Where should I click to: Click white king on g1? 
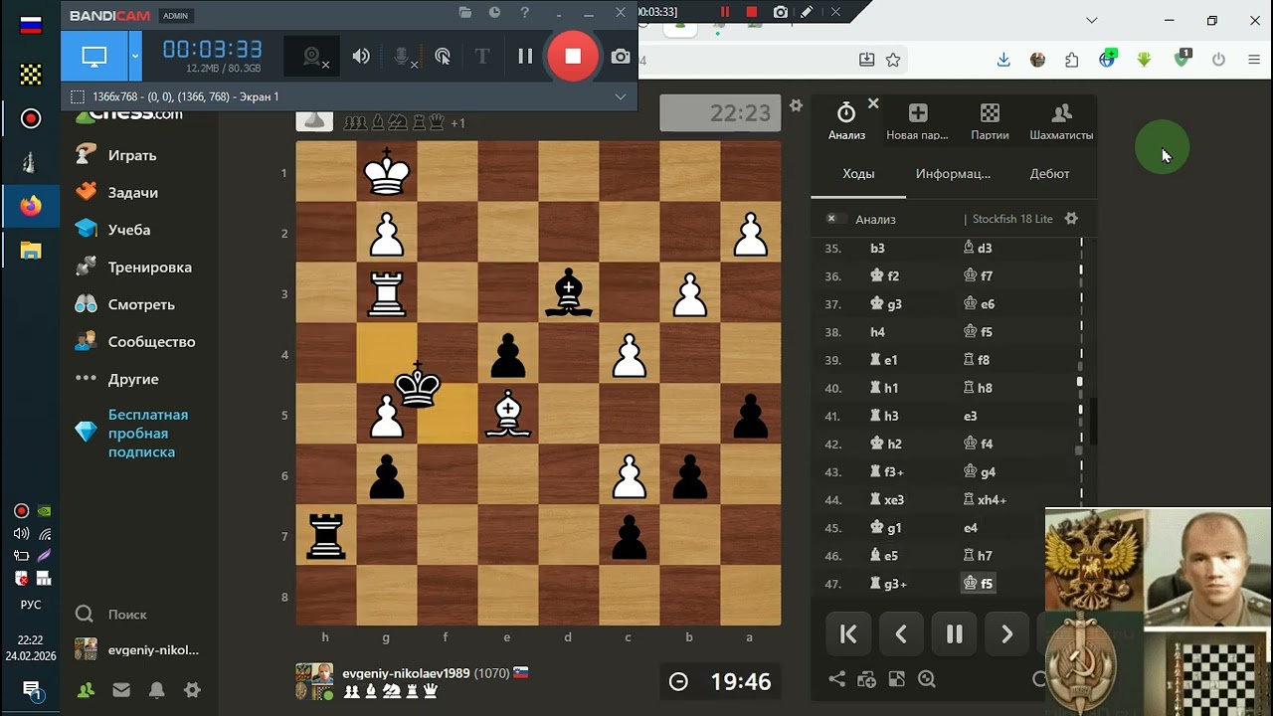pyautogui.click(x=387, y=172)
